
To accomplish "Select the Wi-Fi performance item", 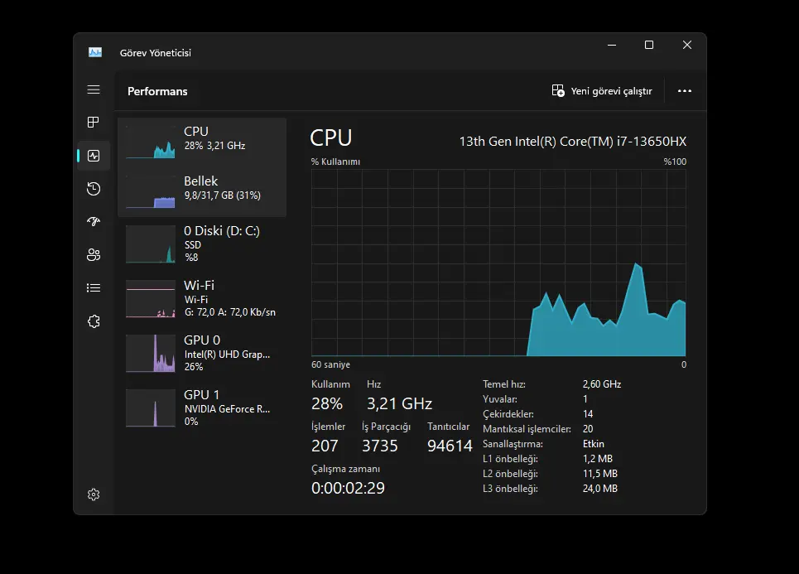I will (202, 299).
